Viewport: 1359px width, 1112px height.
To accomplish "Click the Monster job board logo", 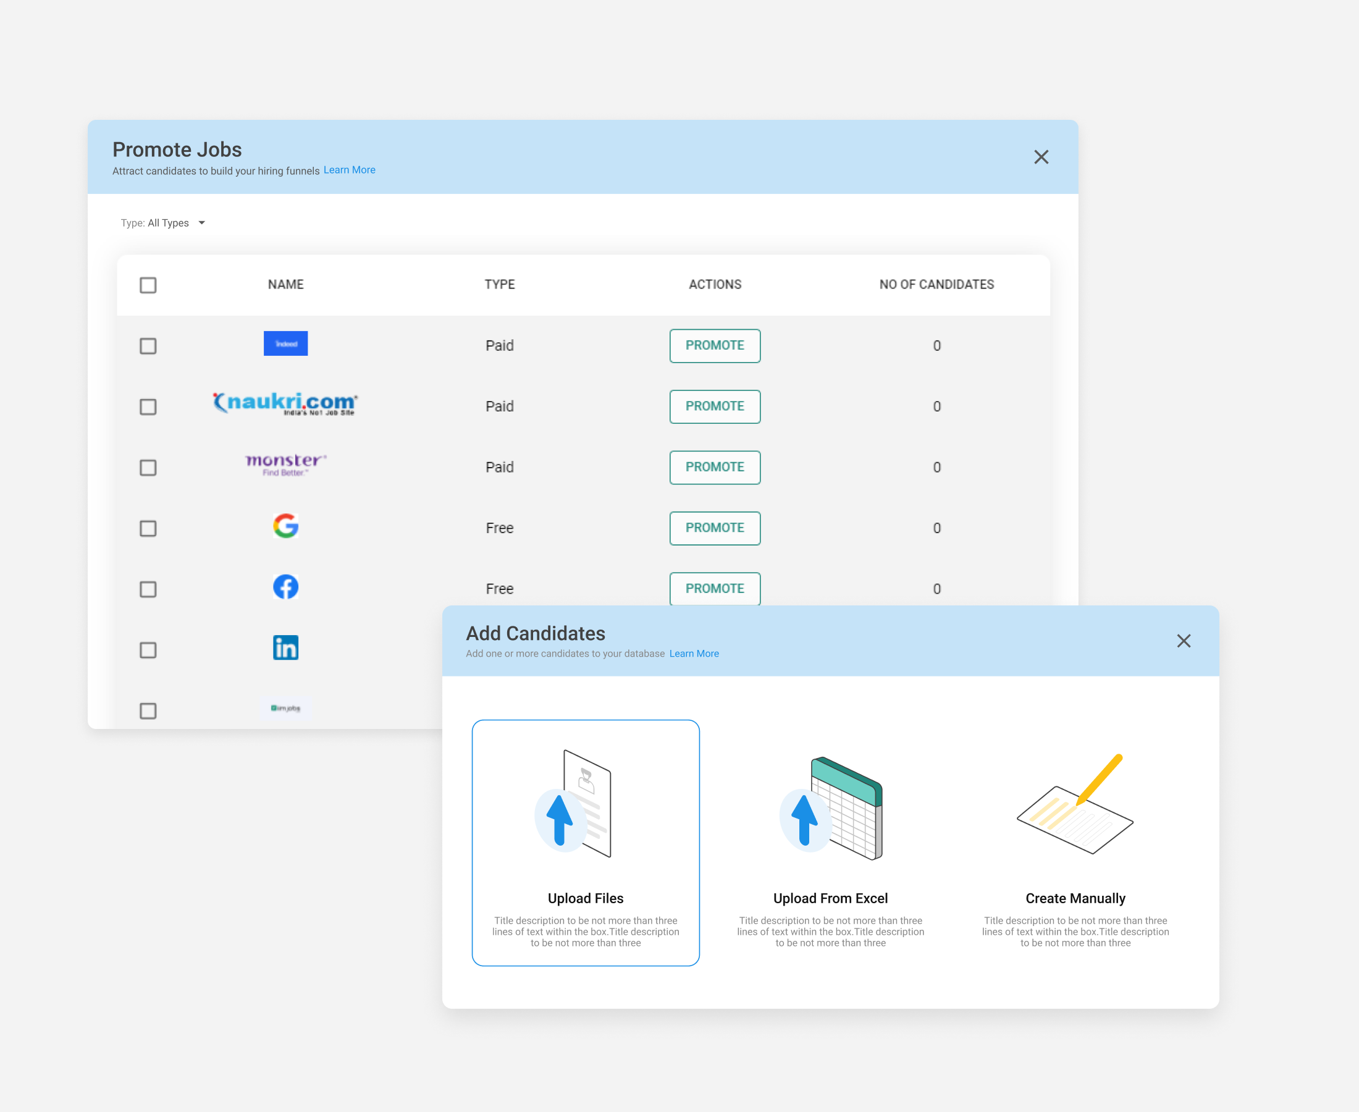I will [x=285, y=465].
